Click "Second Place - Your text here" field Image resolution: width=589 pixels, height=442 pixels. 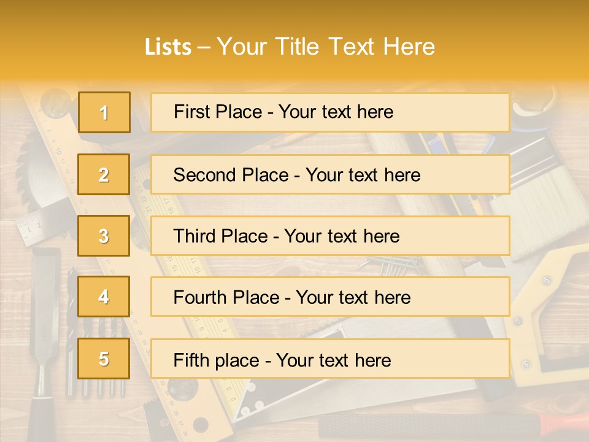pos(330,175)
